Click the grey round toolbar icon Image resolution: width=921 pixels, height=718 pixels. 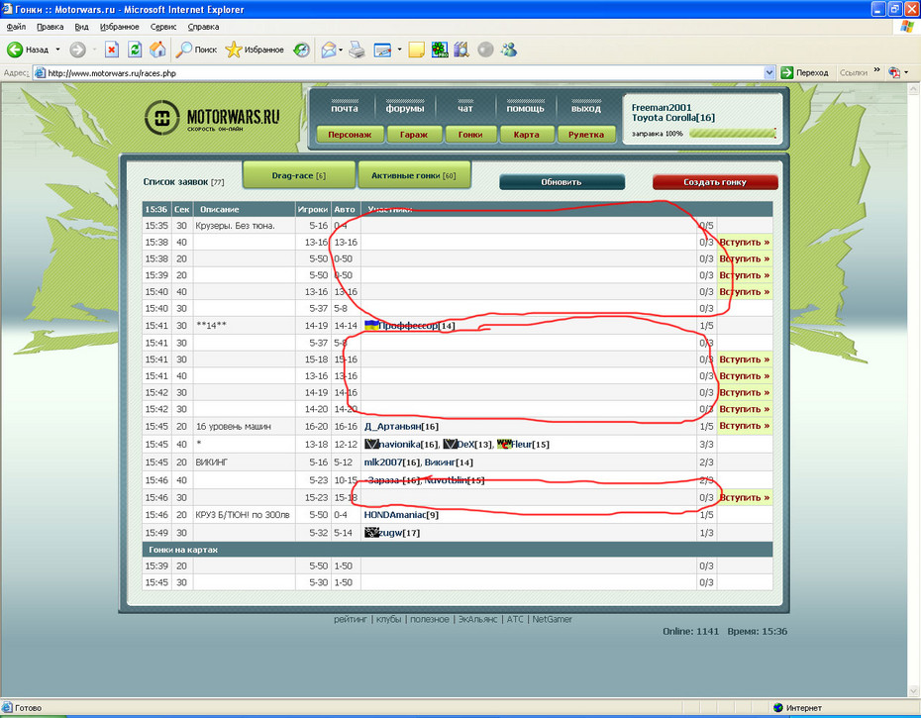tap(485, 50)
